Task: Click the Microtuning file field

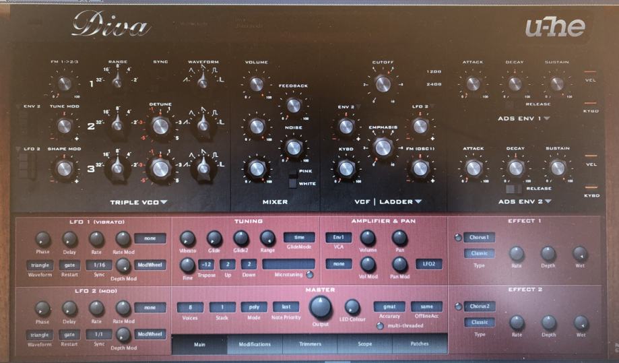Action: coord(288,264)
